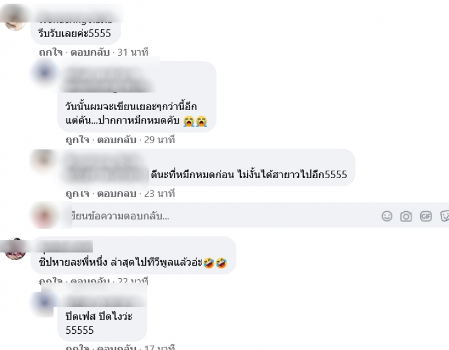Screen dimensions: 449x350
Task: Like the pen ink comment at 29 นาที
Action: coord(77,140)
